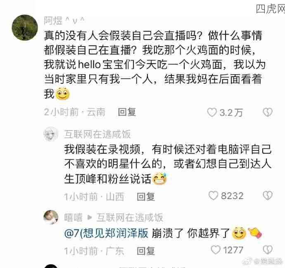Reply to the comment from 山西
This screenshot has height=268, width=285.
click(x=146, y=197)
